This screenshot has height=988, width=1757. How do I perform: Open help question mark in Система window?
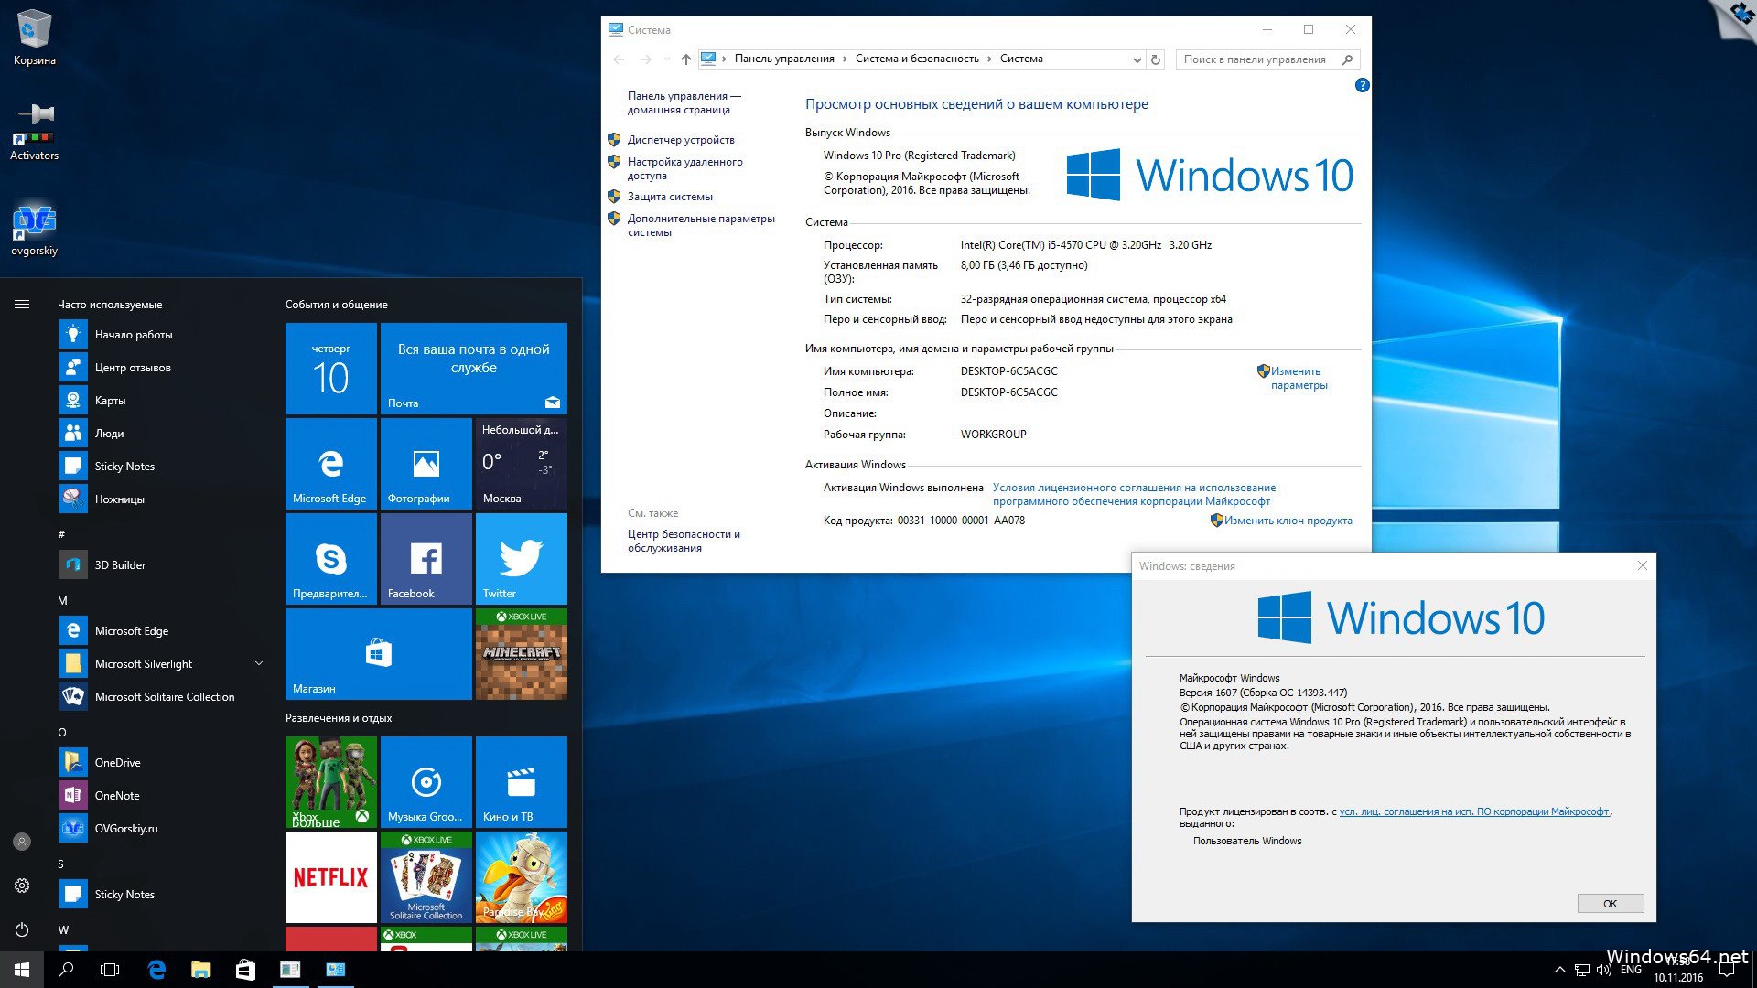click(x=1362, y=85)
